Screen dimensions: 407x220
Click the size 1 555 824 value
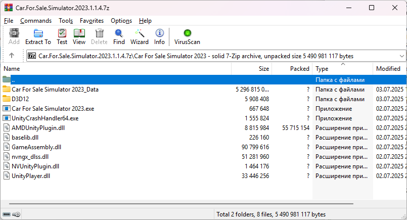click(257, 118)
